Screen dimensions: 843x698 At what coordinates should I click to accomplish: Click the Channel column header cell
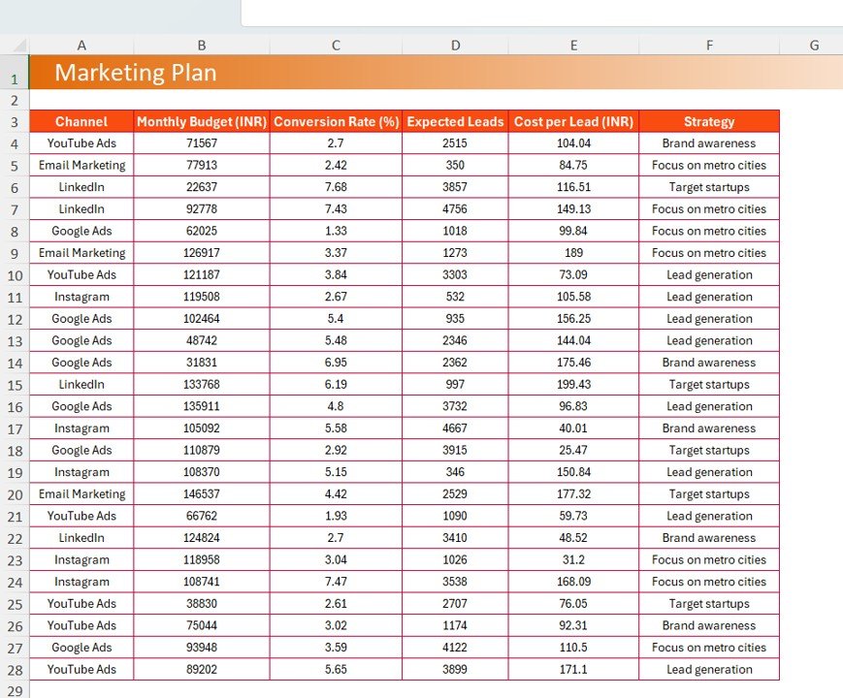click(x=81, y=121)
